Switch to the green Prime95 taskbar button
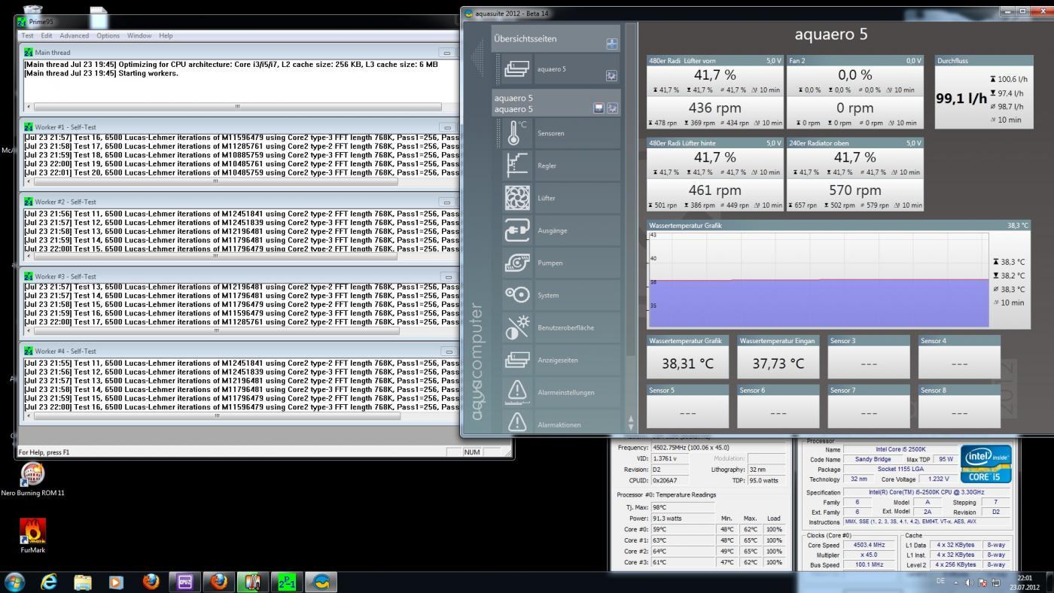Viewport: 1054px width, 593px height. (x=286, y=582)
